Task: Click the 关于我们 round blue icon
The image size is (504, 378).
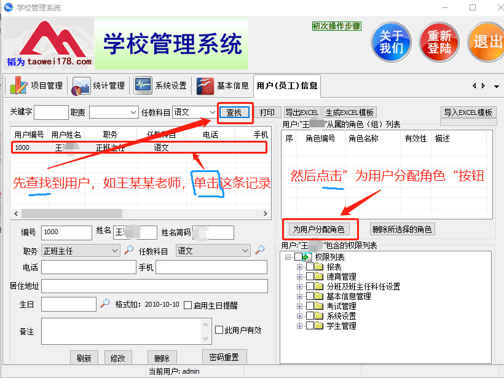Action: [392, 42]
